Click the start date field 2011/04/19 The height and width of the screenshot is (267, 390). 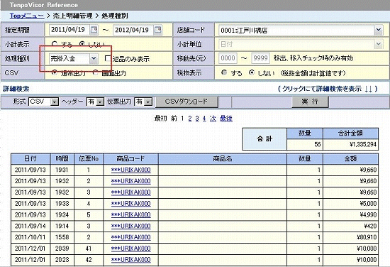click(69, 30)
